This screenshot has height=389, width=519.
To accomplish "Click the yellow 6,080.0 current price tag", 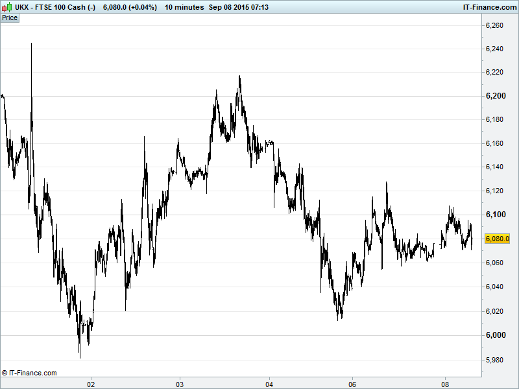I will [x=498, y=239].
